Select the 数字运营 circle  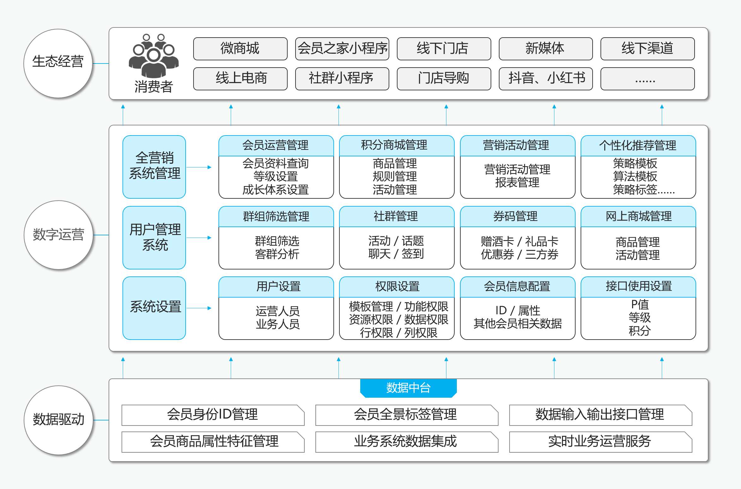click(x=58, y=235)
